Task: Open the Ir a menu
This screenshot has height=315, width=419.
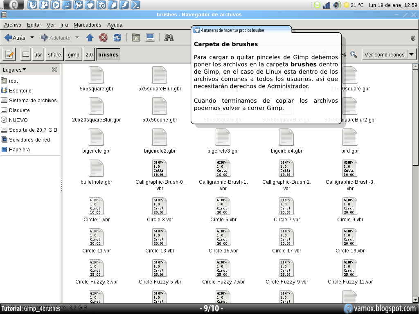Action: coord(64,25)
